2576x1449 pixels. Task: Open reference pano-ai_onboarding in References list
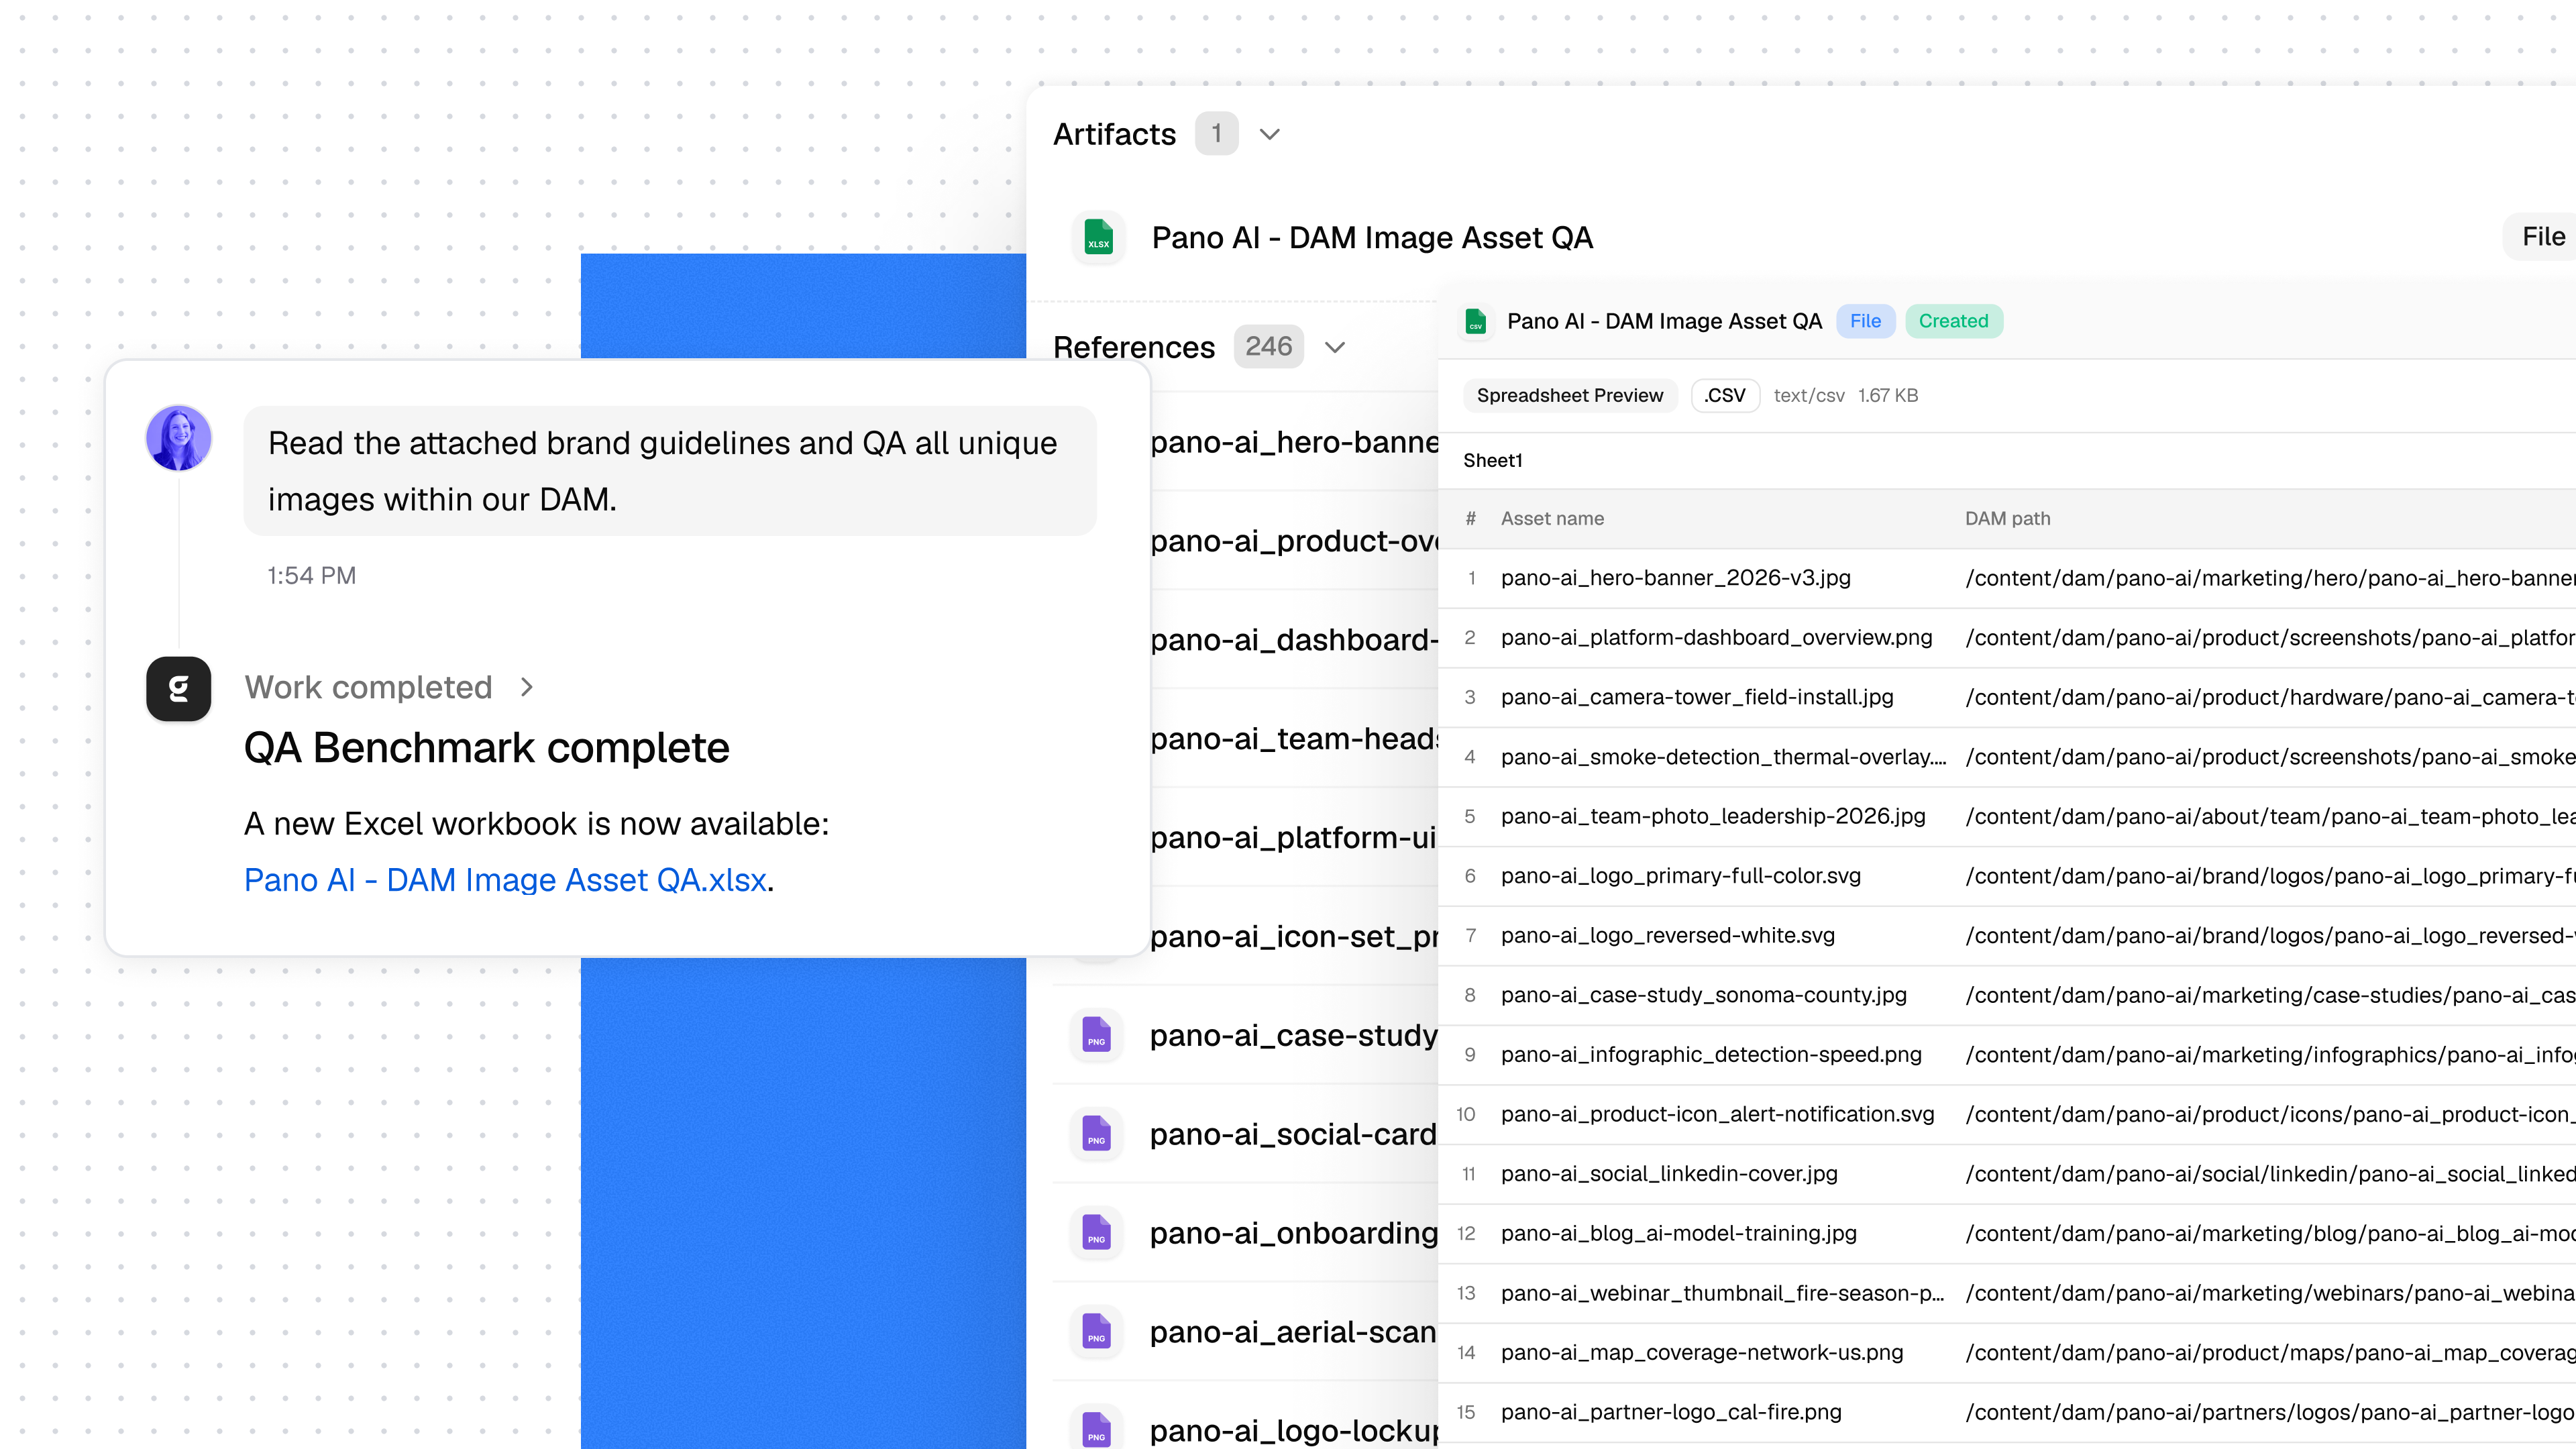pos(1294,1233)
